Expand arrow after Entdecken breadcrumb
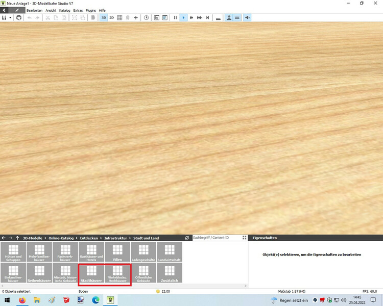 click(101, 238)
